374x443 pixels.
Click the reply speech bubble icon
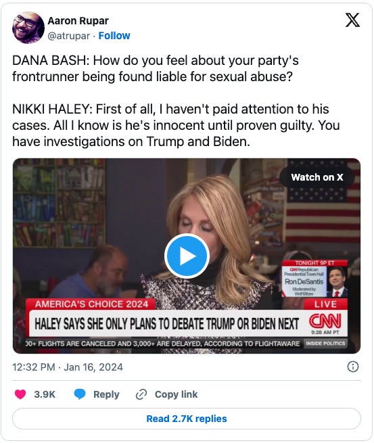pyautogui.click(x=80, y=394)
